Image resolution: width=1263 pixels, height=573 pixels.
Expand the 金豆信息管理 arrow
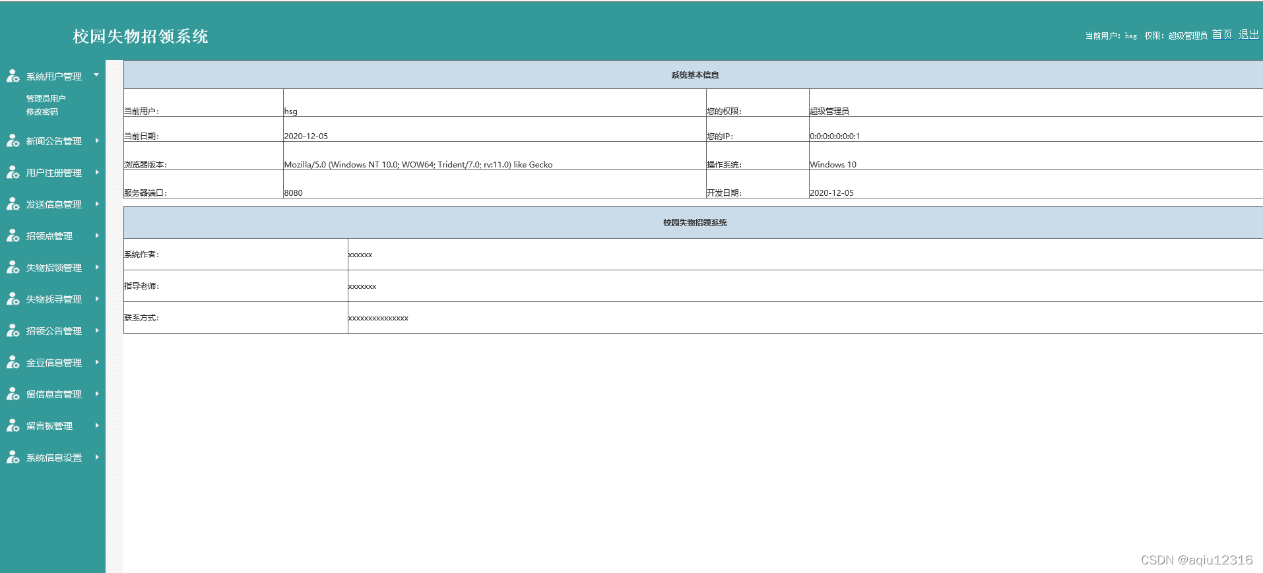point(97,362)
